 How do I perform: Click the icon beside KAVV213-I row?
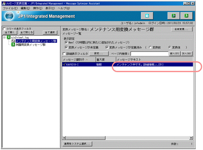pos(64,65)
